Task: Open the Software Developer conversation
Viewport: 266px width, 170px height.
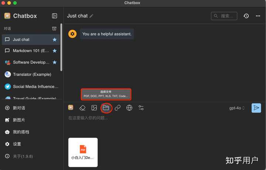Action: (x=31, y=62)
